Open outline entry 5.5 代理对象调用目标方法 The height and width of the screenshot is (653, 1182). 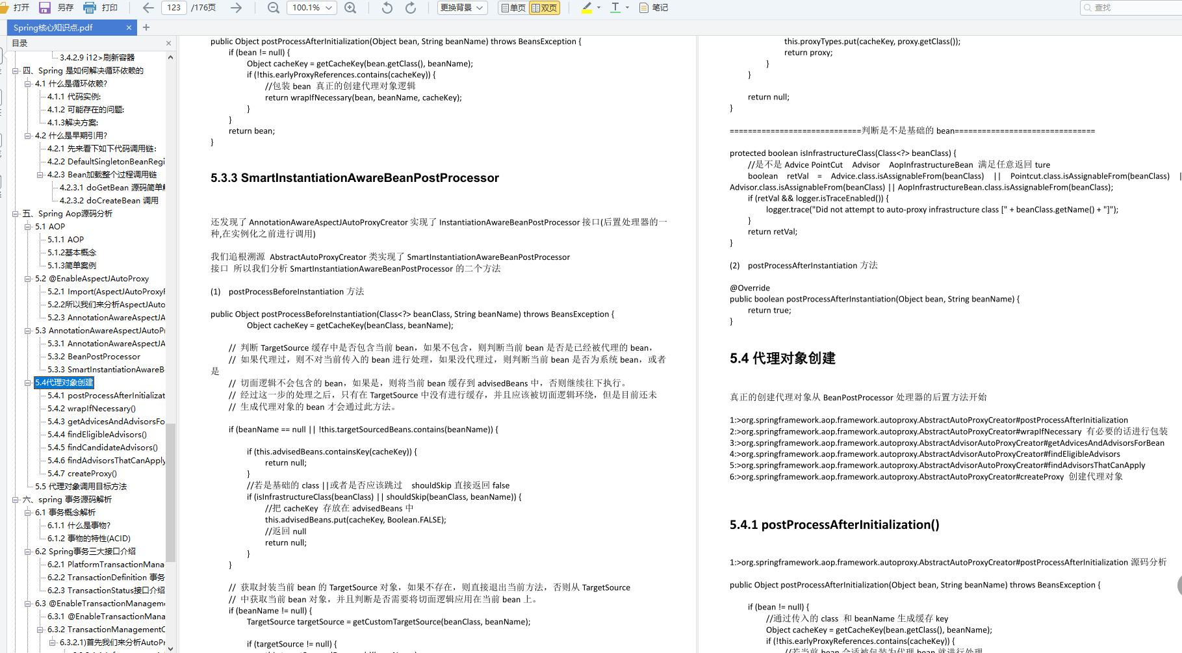(81, 487)
